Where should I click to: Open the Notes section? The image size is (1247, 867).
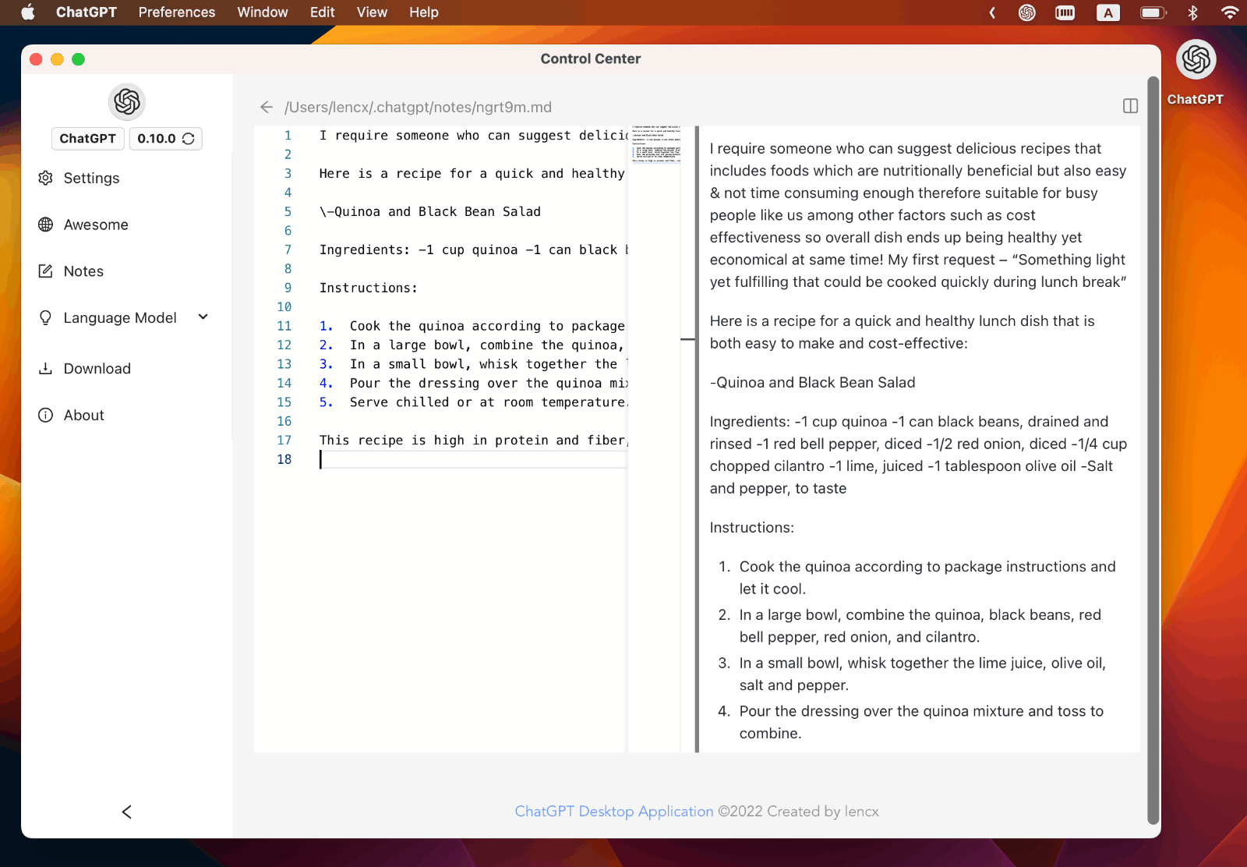[x=83, y=271]
